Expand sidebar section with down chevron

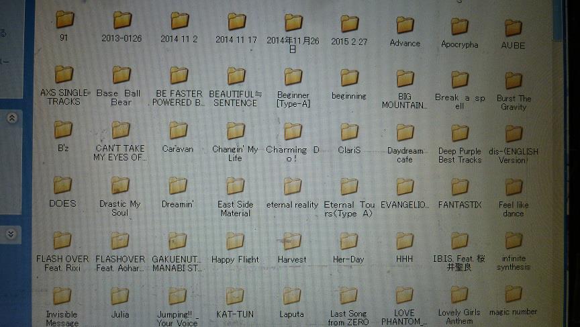(11, 234)
